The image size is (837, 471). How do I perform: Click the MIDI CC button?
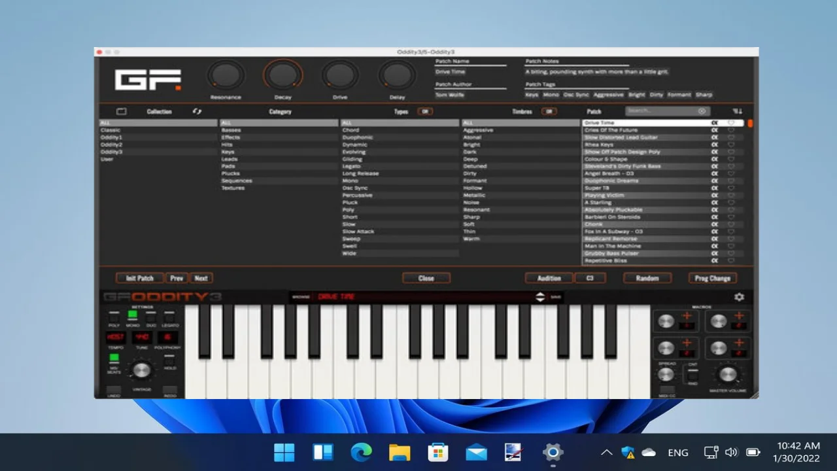click(x=667, y=391)
